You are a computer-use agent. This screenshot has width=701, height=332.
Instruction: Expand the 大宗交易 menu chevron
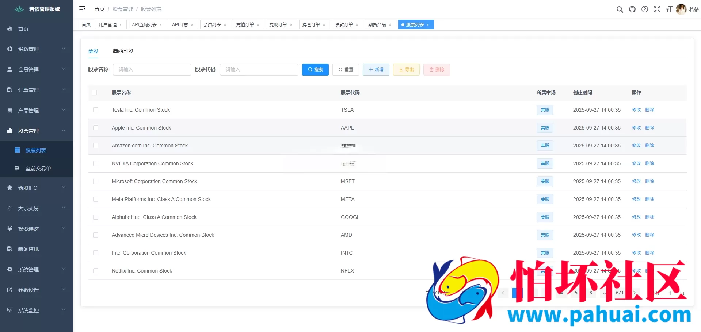click(x=64, y=208)
